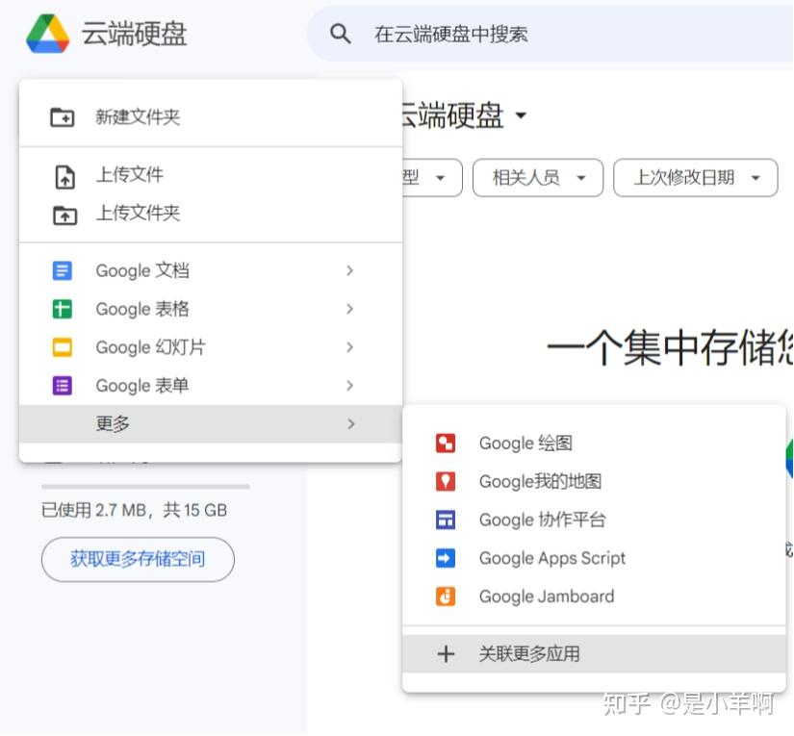Open Google Jamboard
The height and width of the screenshot is (736, 794).
[546, 596]
